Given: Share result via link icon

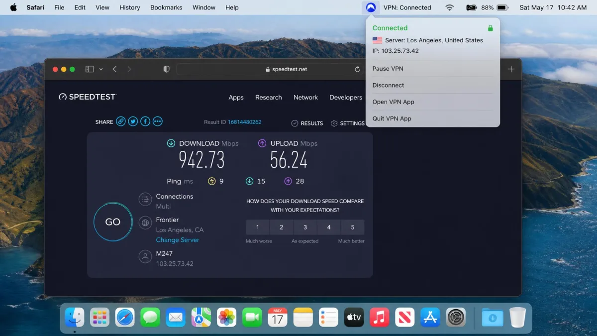Looking at the screenshot, I should click(x=121, y=121).
